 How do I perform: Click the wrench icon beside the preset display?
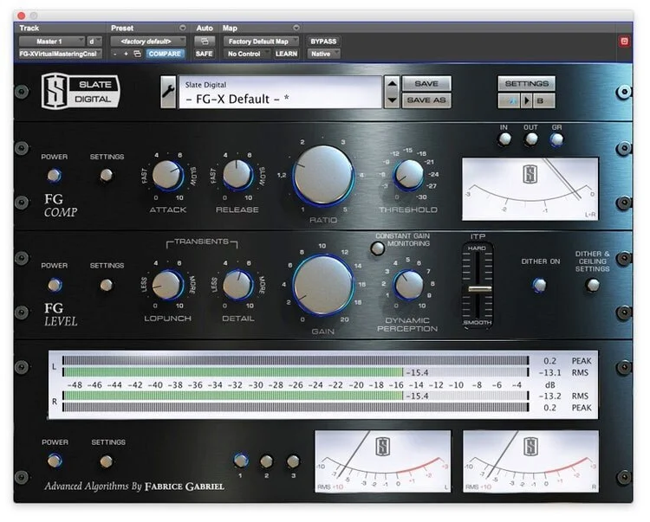[x=168, y=92]
